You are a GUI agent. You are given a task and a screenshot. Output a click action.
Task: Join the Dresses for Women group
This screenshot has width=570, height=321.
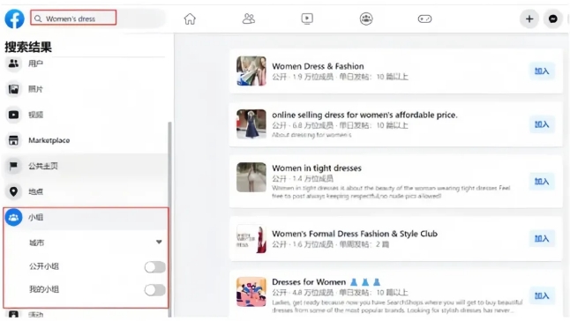(x=542, y=295)
